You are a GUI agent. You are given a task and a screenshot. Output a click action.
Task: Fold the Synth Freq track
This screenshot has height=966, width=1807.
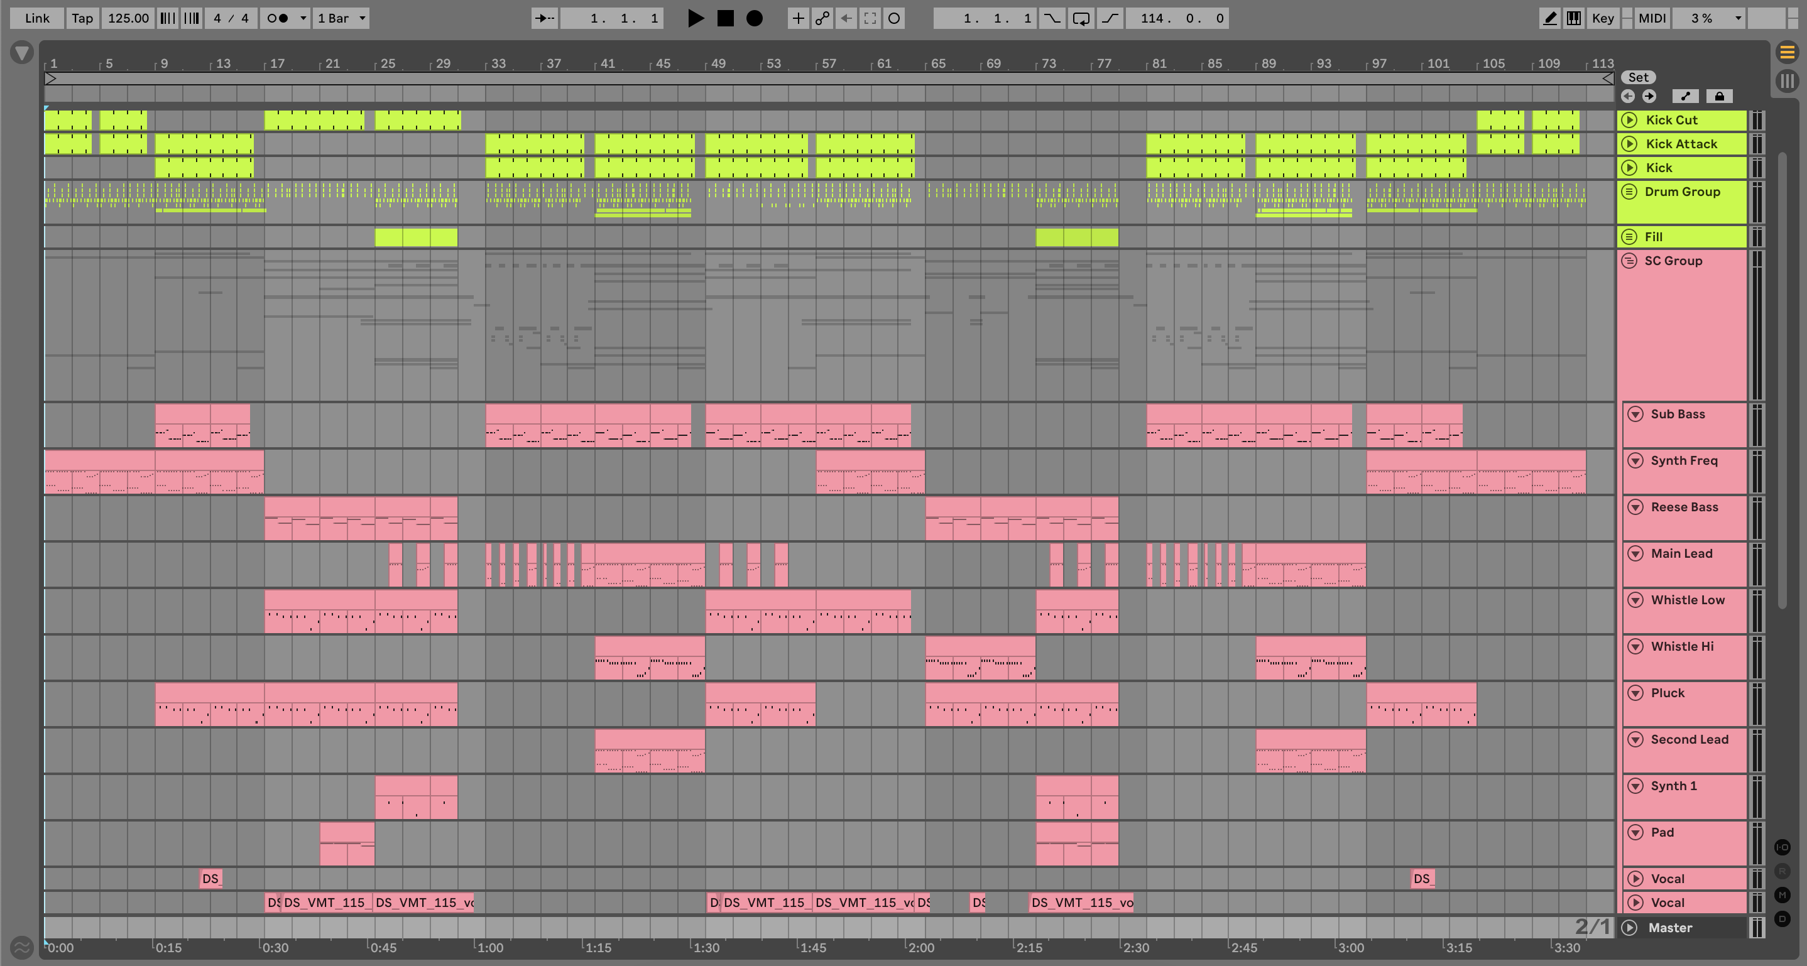click(x=1635, y=460)
